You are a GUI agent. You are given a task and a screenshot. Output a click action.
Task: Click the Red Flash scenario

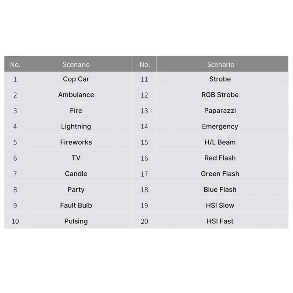(x=220, y=158)
